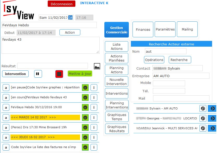Select 'Code IsyView La liste des factures' text
Viewport: 217px width, 153px height.
pyautogui.click(x=44, y=147)
